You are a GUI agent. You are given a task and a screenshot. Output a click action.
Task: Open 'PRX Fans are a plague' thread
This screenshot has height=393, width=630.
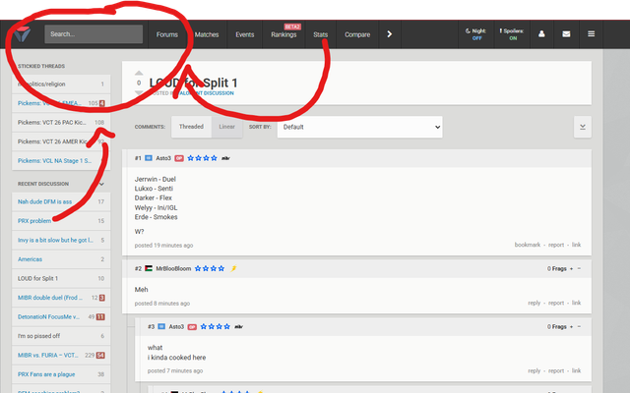tap(61, 374)
